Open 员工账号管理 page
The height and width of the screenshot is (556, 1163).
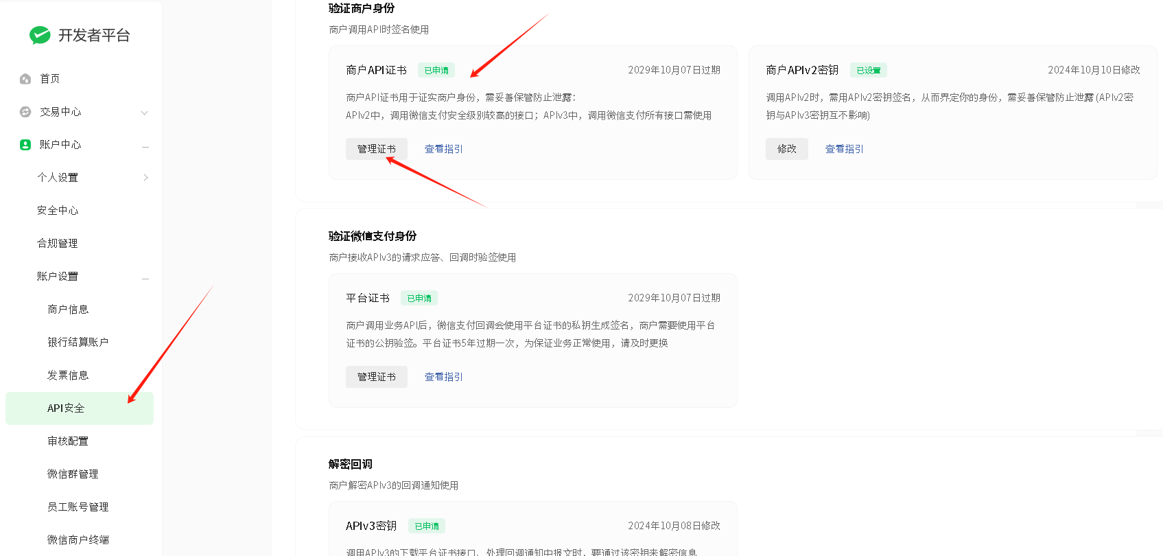[80, 507]
